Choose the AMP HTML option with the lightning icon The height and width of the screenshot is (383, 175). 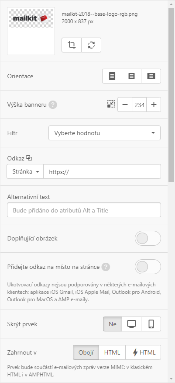coord(143,352)
